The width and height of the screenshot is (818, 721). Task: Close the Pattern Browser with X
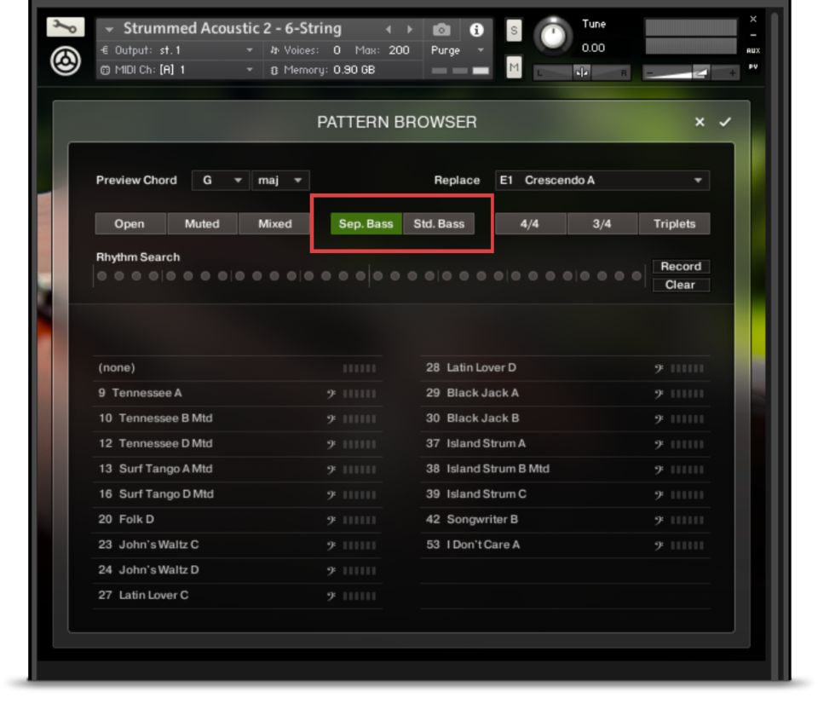700,122
